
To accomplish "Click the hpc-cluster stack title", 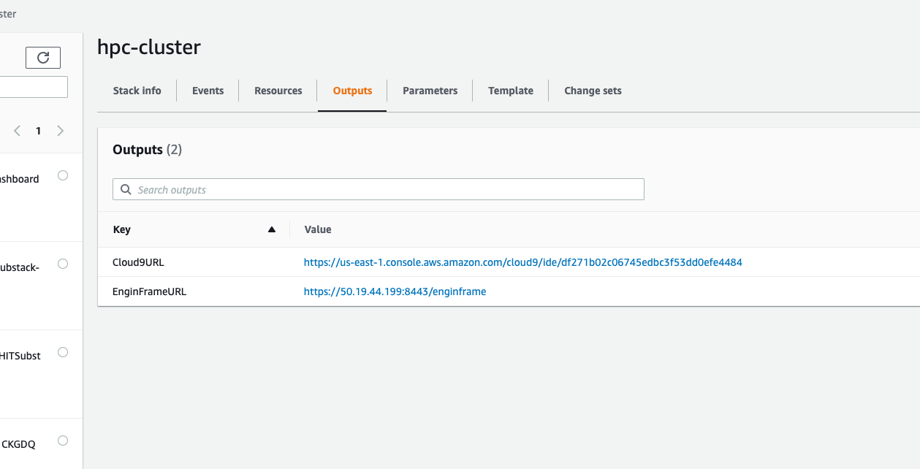I will (x=149, y=47).
